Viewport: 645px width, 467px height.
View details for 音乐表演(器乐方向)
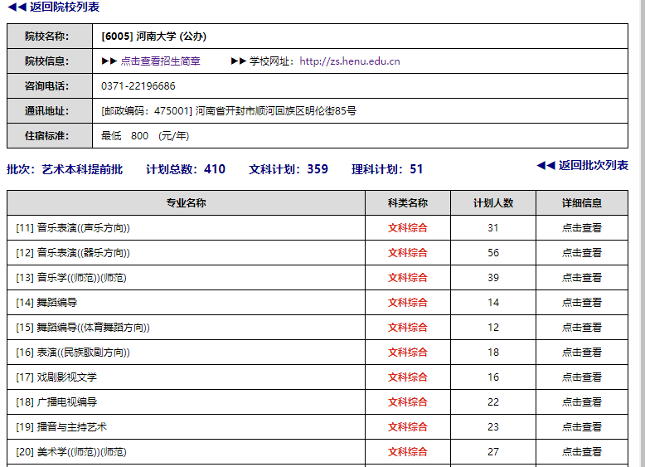tap(581, 253)
